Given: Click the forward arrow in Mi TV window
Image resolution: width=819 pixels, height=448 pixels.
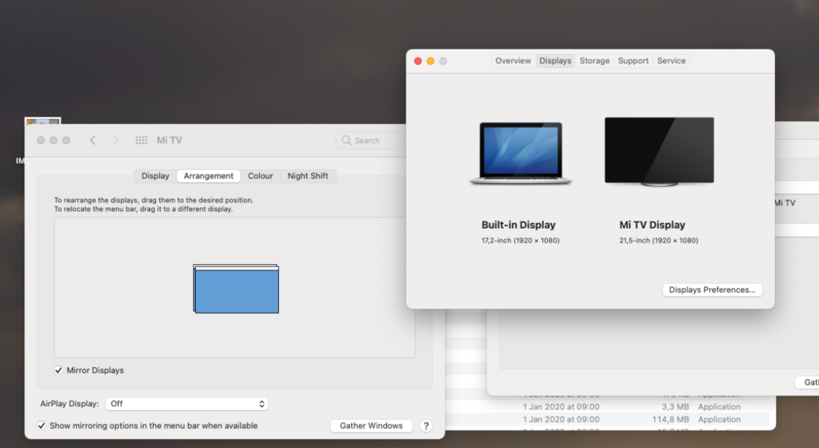Looking at the screenshot, I should pyautogui.click(x=115, y=140).
